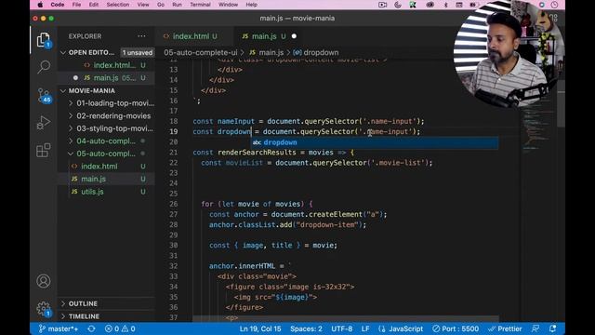Click the UTF-8 encoding status item
This screenshot has width=595, height=335.
(341, 328)
